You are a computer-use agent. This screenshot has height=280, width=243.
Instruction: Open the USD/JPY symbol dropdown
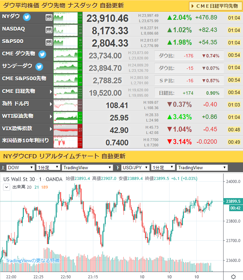(x=135, y=168)
